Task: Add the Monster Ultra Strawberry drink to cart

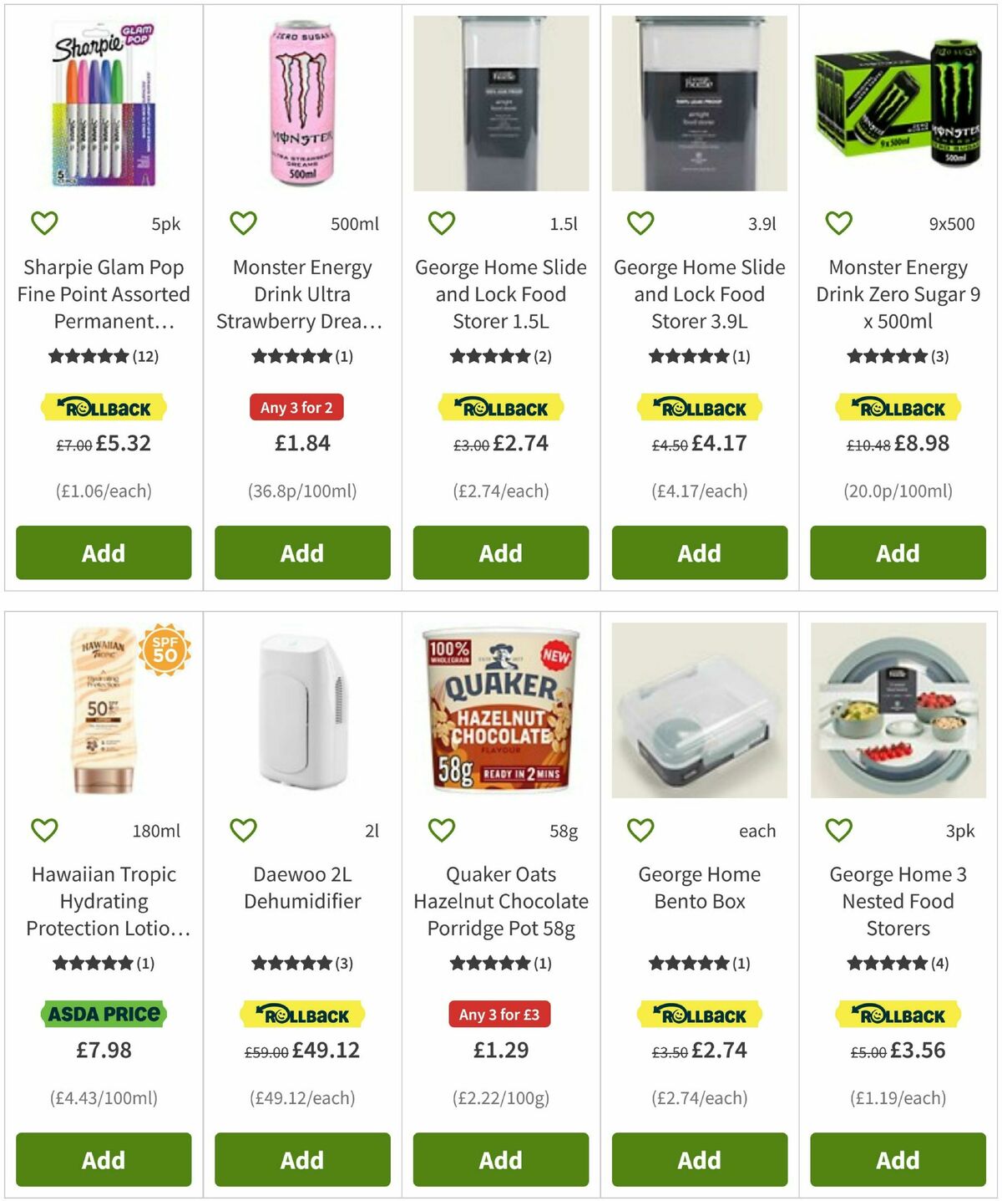Action: tap(301, 552)
